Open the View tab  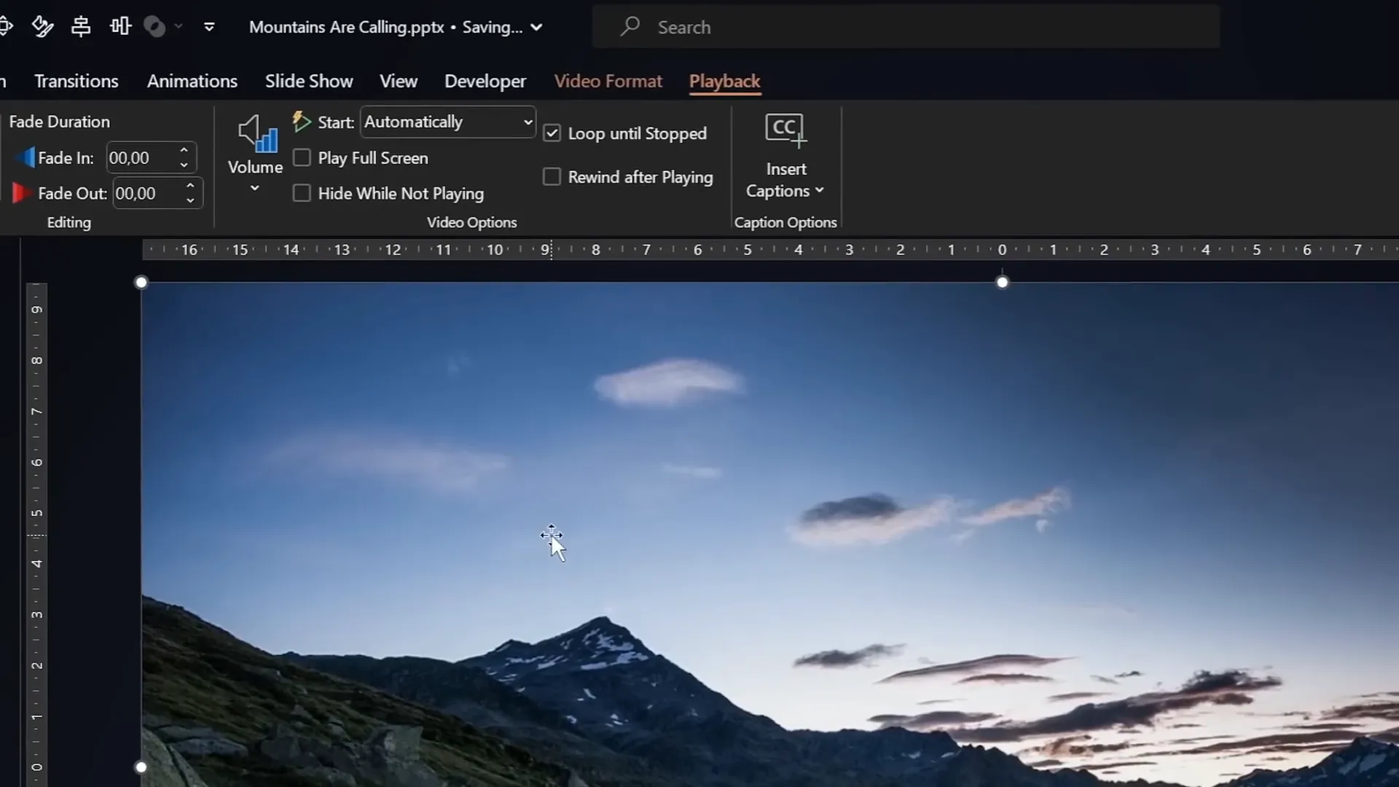click(399, 81)
